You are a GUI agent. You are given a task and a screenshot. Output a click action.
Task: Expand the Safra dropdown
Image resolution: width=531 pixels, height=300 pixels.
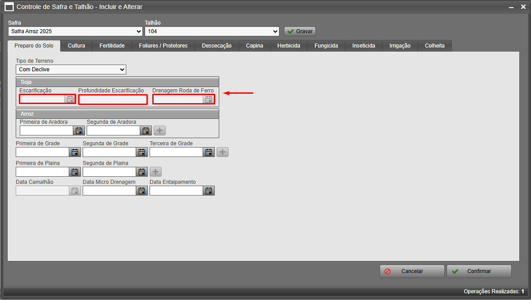point(75,31)
